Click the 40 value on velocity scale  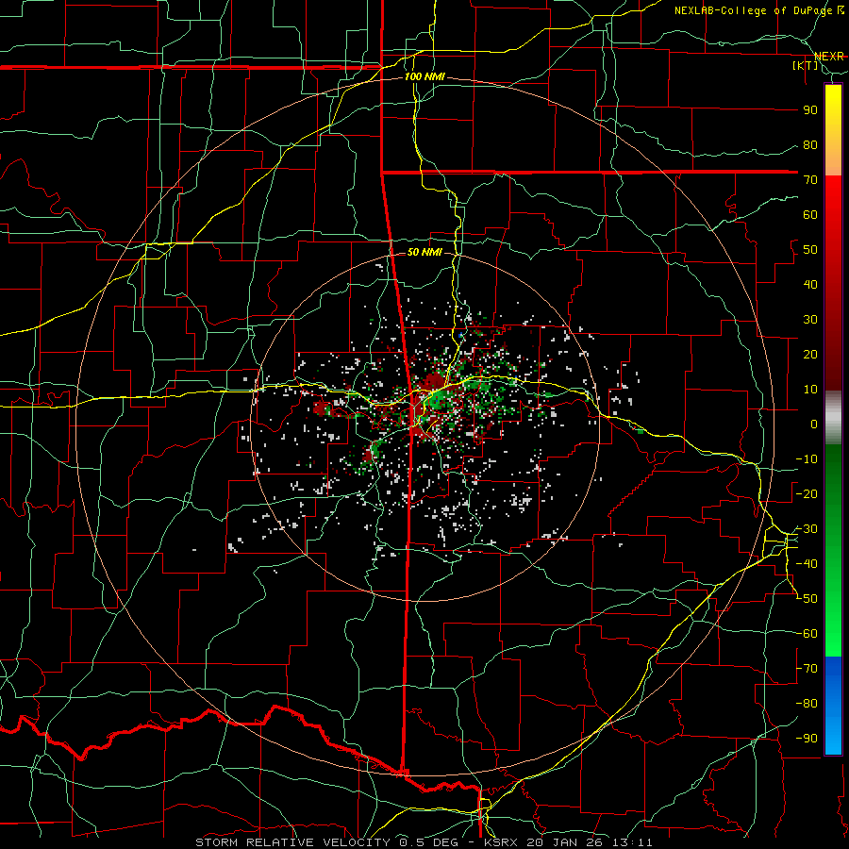click(x=810, y=285)
